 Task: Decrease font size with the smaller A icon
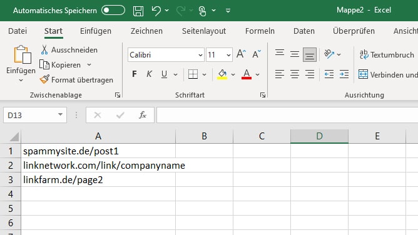pos(257,54)
